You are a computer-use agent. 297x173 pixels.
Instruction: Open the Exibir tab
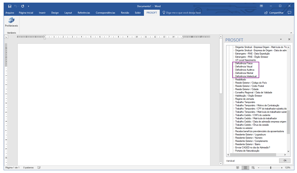(x=138, y=13)
